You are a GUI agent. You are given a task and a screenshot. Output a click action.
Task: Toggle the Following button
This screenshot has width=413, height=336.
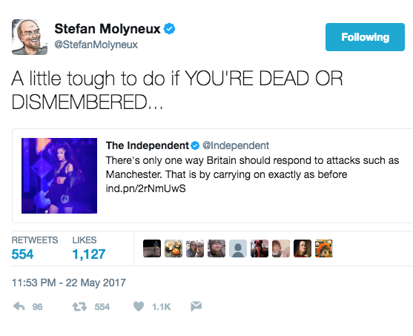pyautogui.click(x=365, y=37)
